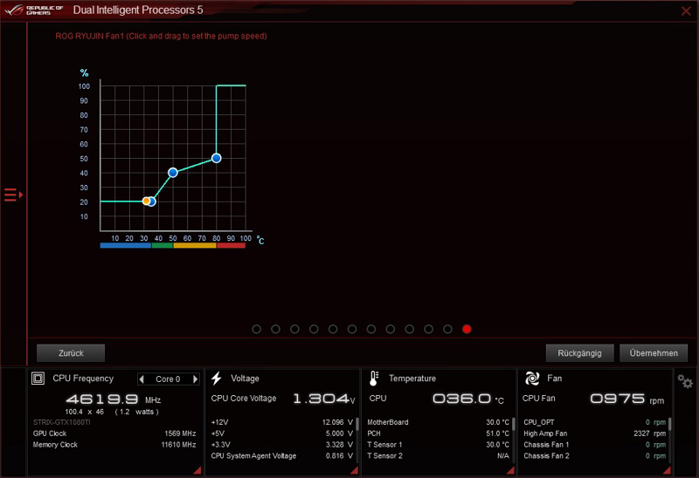699x478 pixels.
Task: Click the Rückgängig button
Action: 579,353
